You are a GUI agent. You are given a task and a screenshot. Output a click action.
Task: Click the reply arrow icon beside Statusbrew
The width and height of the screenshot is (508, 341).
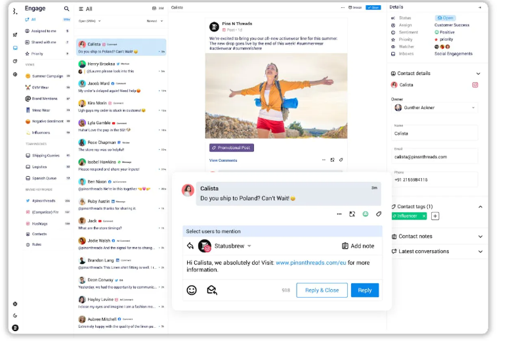[190, 246]
